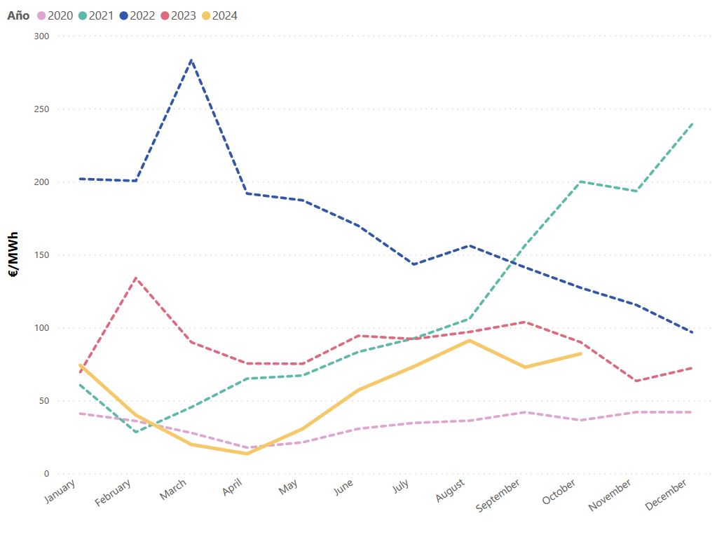Click the 300 y-axis tick label
717x537 pixels.
click(41, 36)
